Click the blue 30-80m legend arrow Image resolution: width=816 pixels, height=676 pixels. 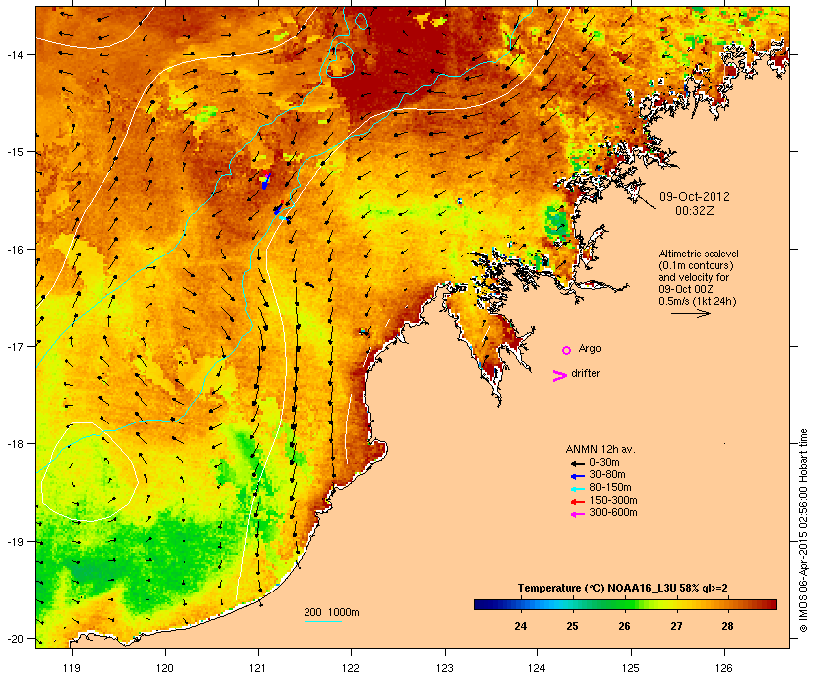tap(577, 476)
